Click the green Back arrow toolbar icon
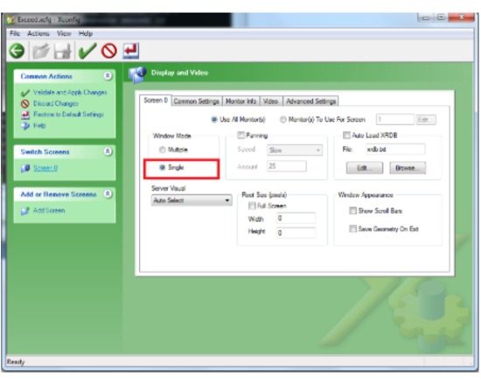Image resolution: width=481 pixels, height=385 pixels. [17, 51]
